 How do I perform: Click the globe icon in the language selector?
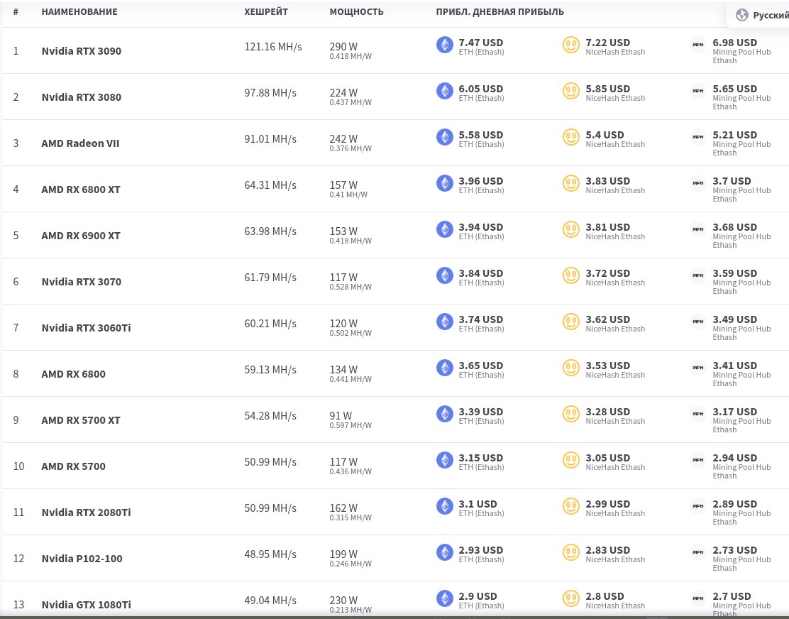(741, 15)
